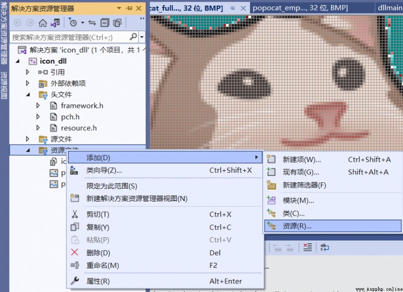Image resolution: width=403 pixels, height=292 pixels.
Task: Choose 现有项(G)... in submenu
Action: pos(333,172)
